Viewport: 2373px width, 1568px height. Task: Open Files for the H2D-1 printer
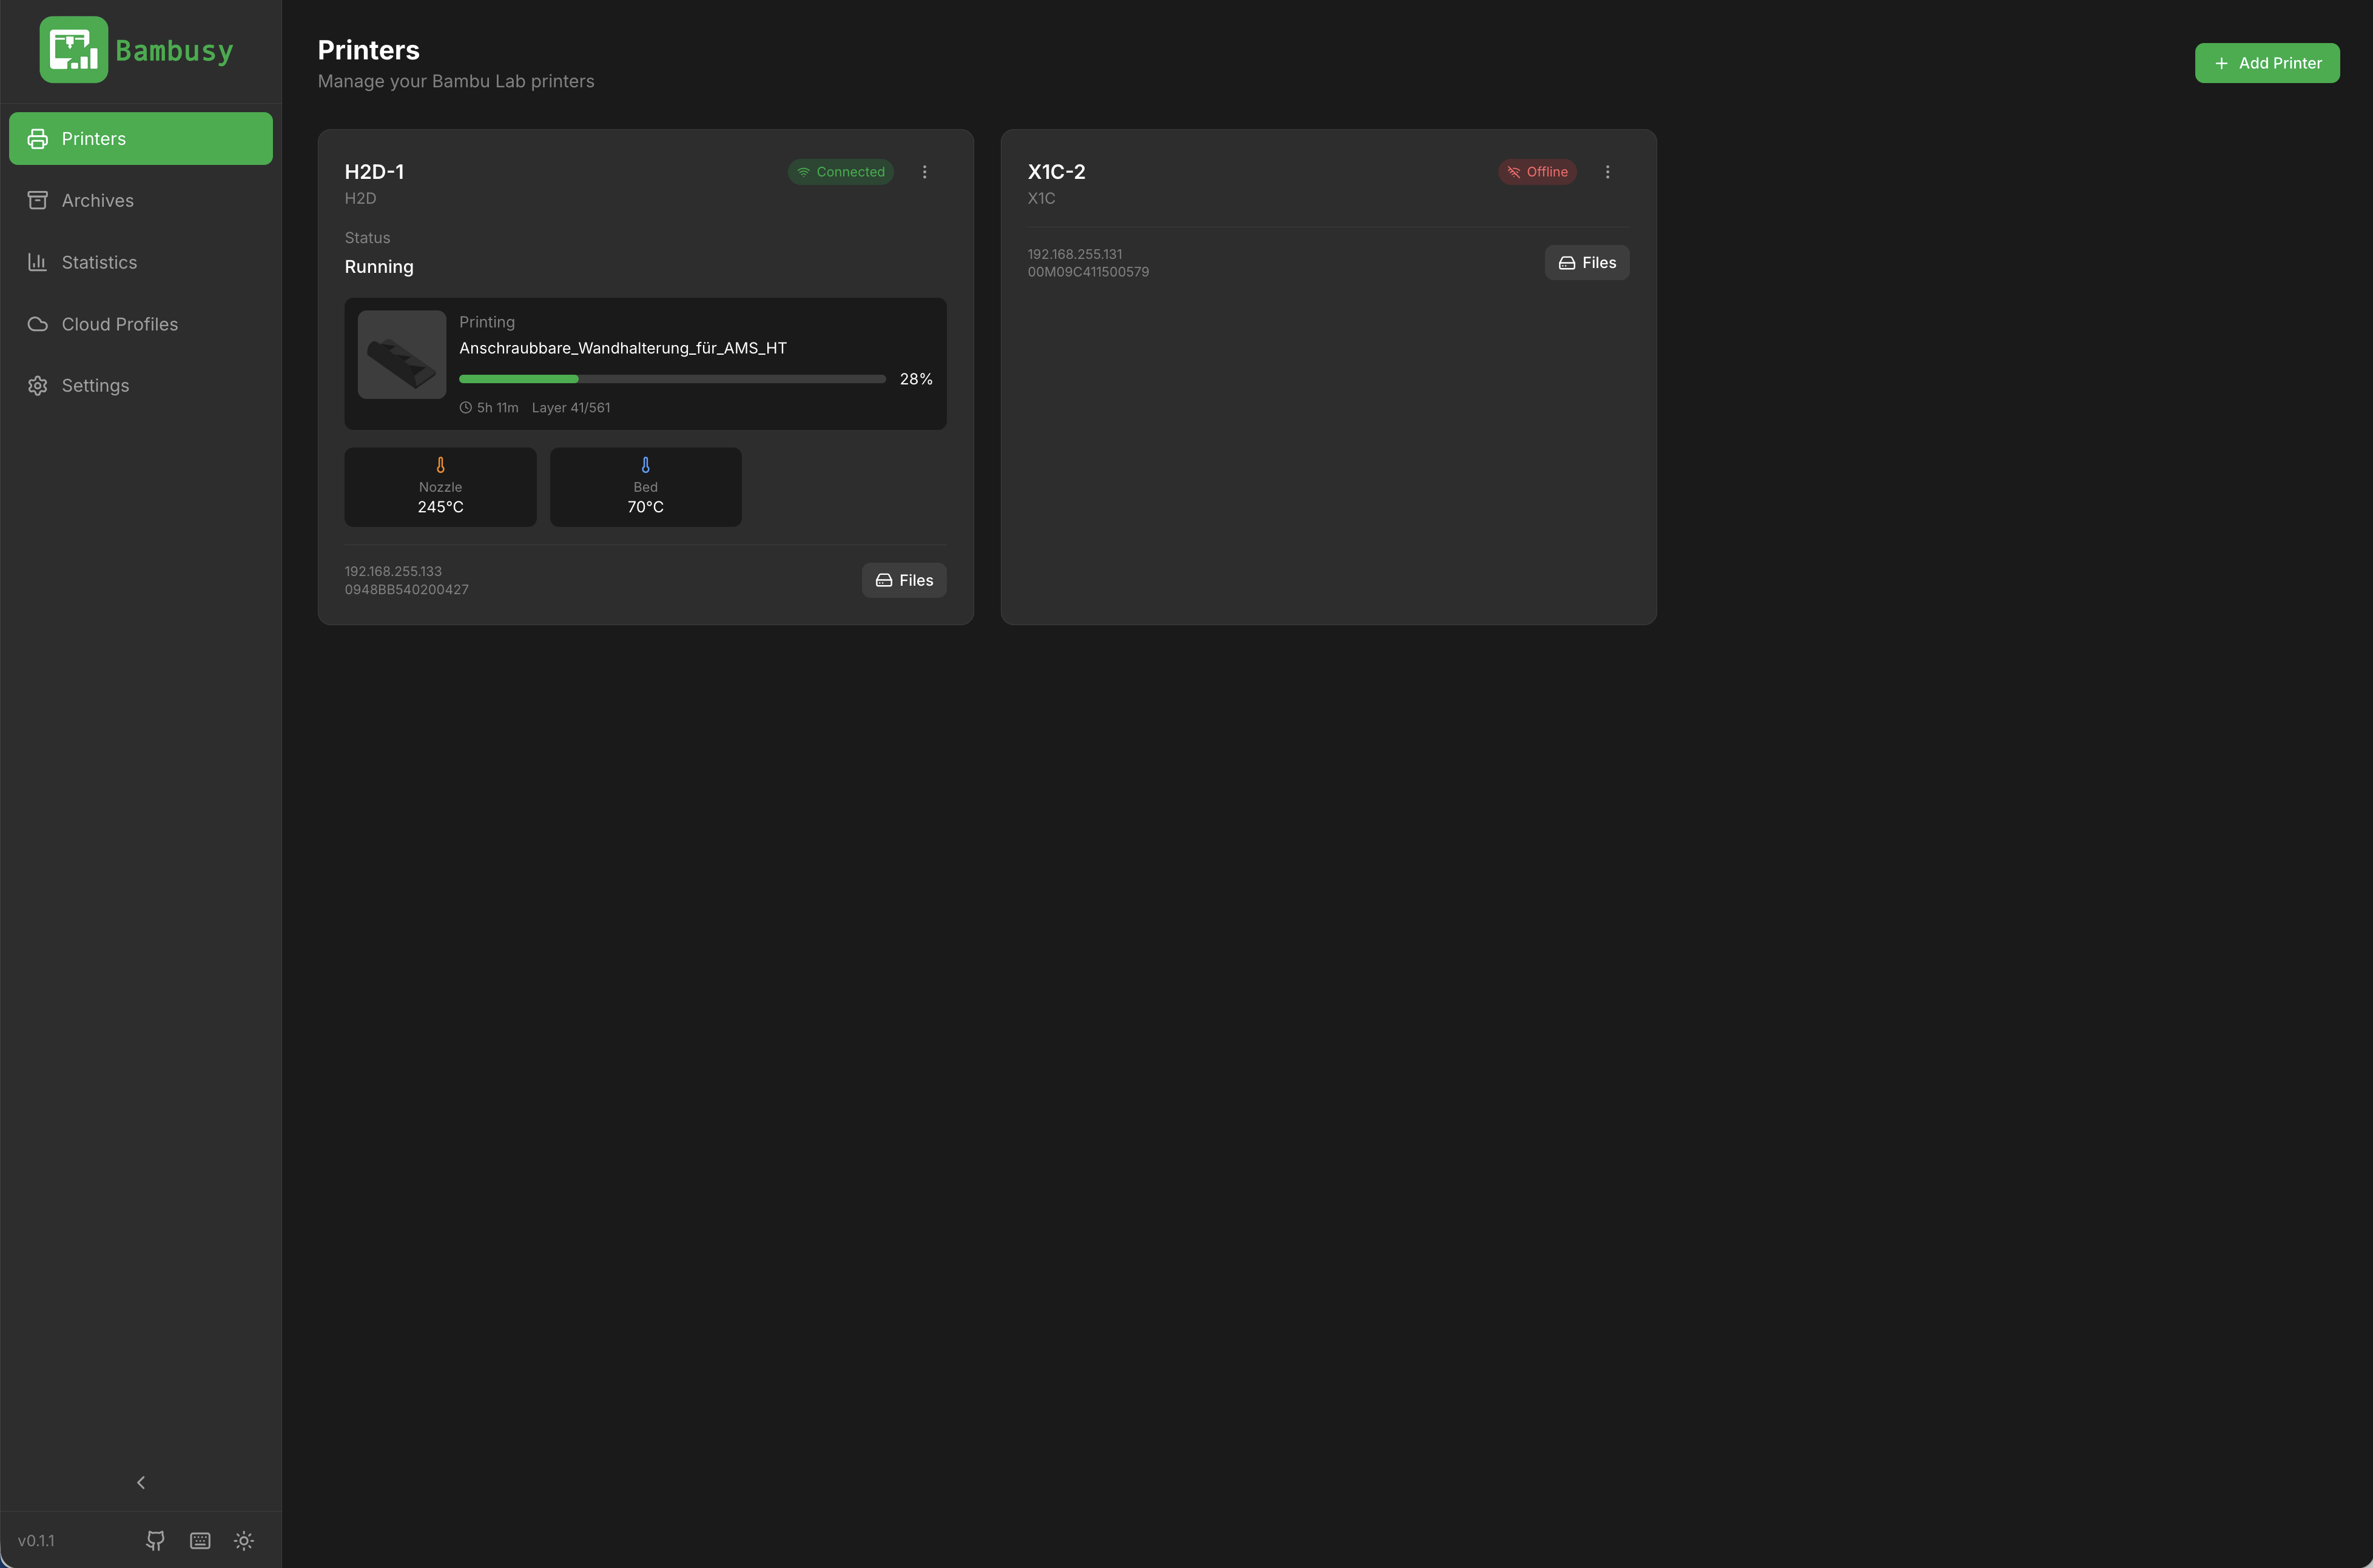(x=904, y=580)
